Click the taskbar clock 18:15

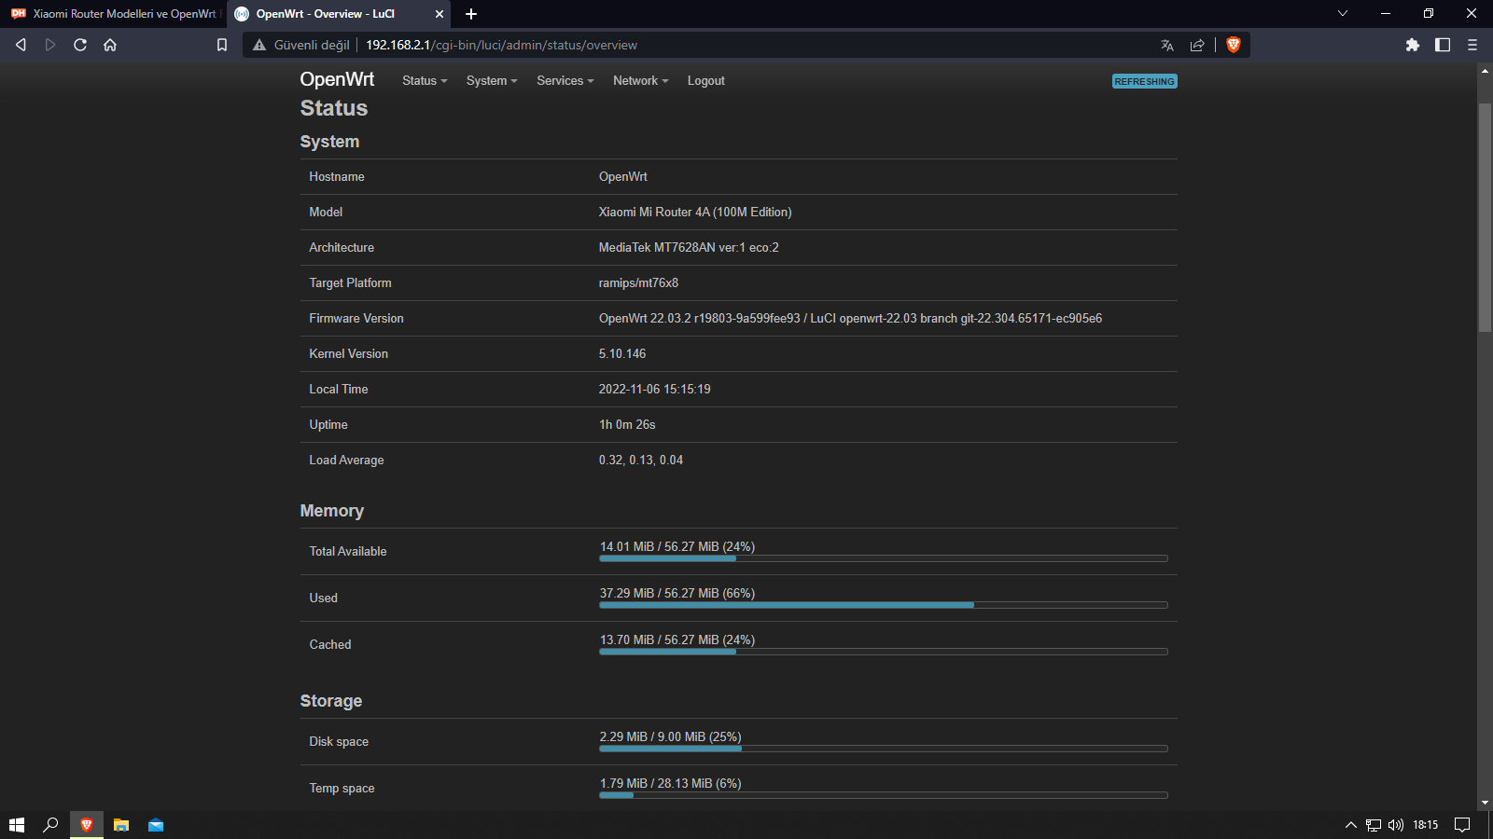[1425, 825]
